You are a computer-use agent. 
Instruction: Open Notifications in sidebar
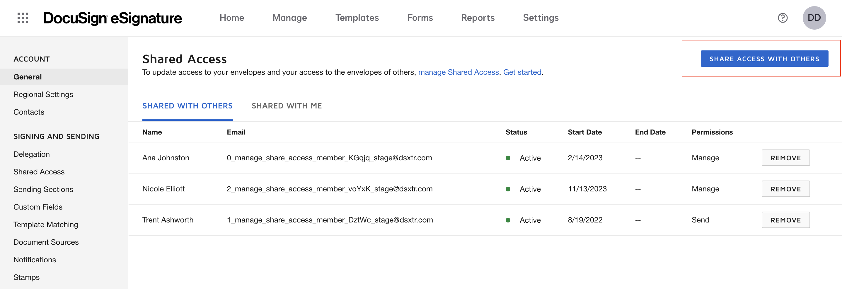[x=35, y=260]
